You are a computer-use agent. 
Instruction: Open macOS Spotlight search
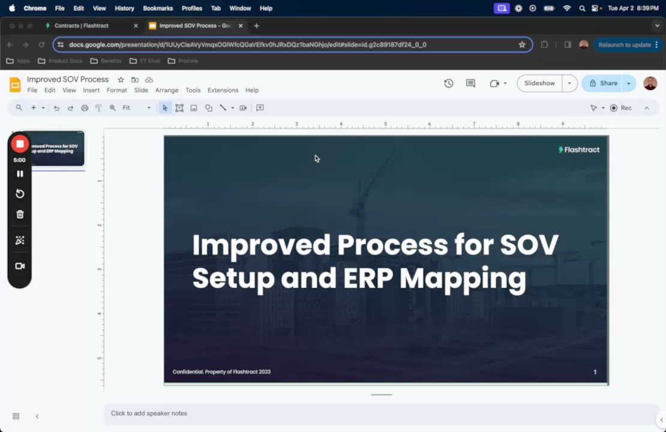pos(582,8)
